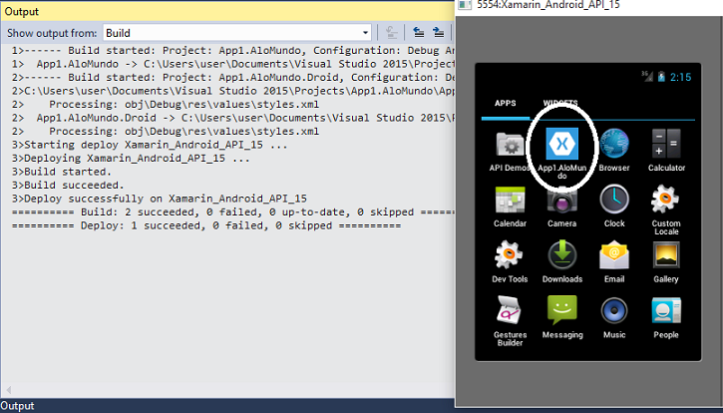Click the 'Deploy successfully on Xamarin_Android_API_15' line
The width and height of the screenshot is (723, 413).
click(x=160, y=199)
